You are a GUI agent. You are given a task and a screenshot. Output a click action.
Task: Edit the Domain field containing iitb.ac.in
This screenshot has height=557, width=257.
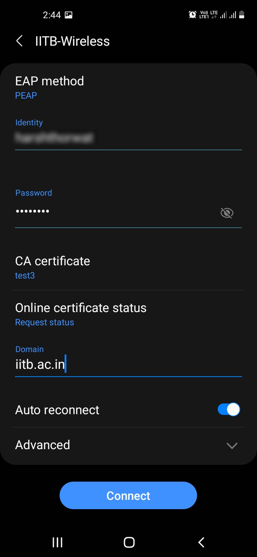click(x=128, y=365)
